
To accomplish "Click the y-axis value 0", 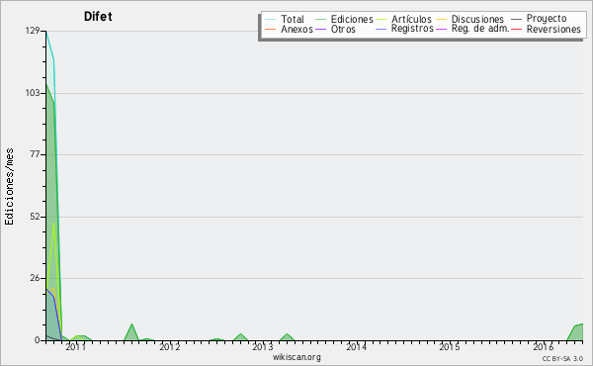I will [x=38, y=340].
